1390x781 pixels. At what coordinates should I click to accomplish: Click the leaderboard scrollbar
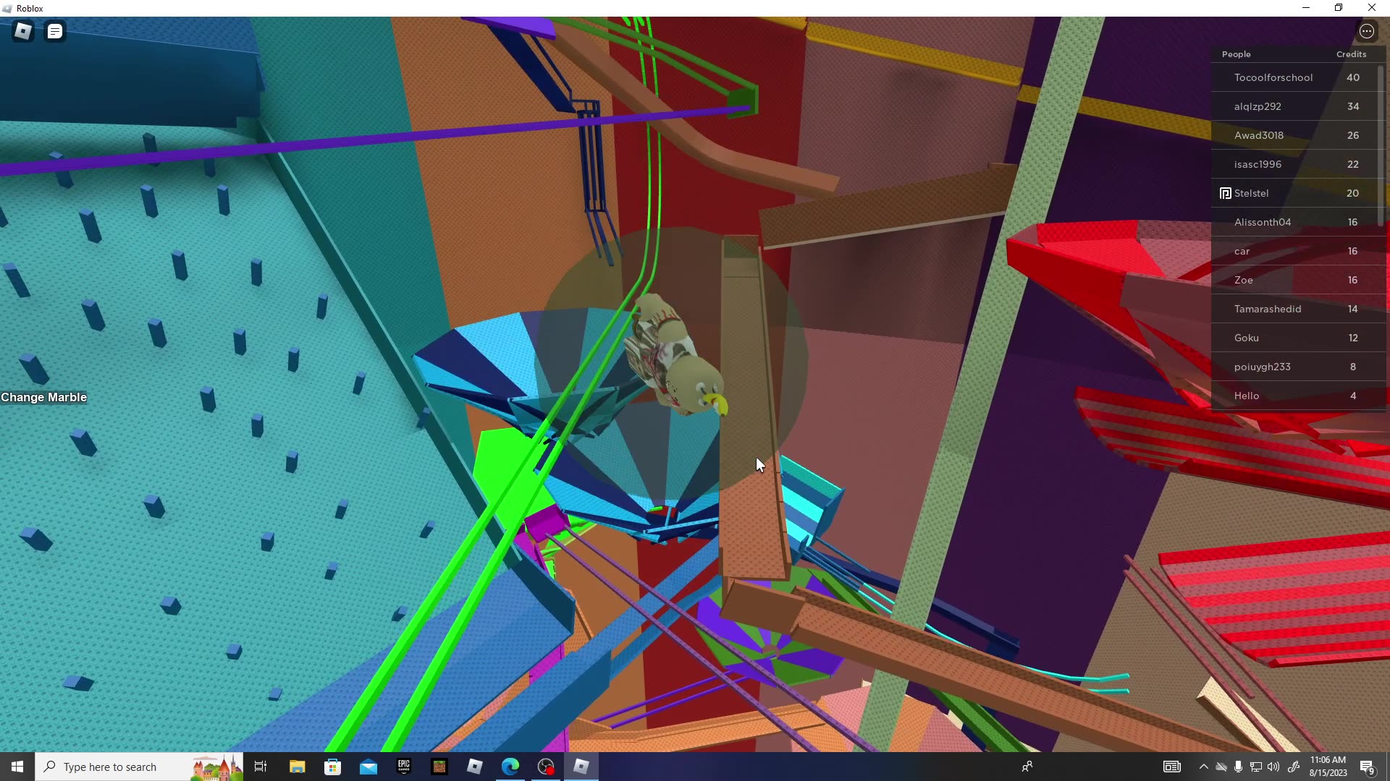pos(1381,145)
